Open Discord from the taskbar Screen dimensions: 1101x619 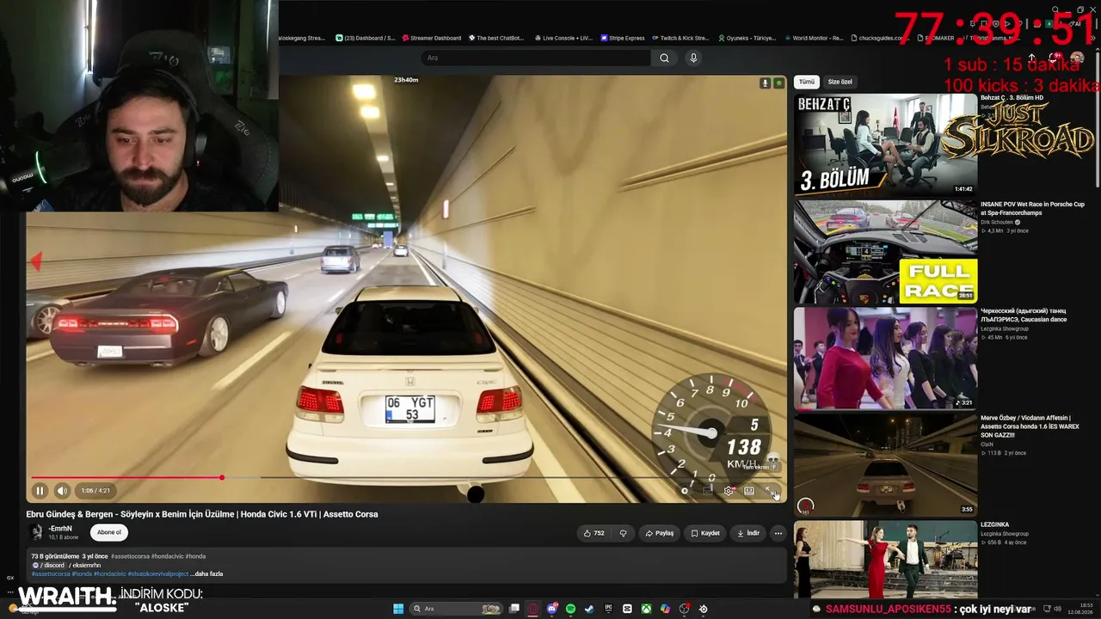(552, 609)
